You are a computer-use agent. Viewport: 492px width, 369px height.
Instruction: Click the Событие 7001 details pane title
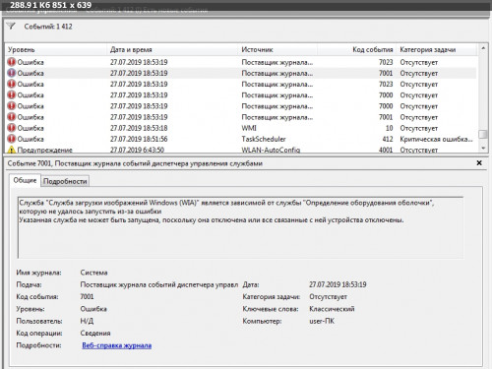[x=135, y=163]
